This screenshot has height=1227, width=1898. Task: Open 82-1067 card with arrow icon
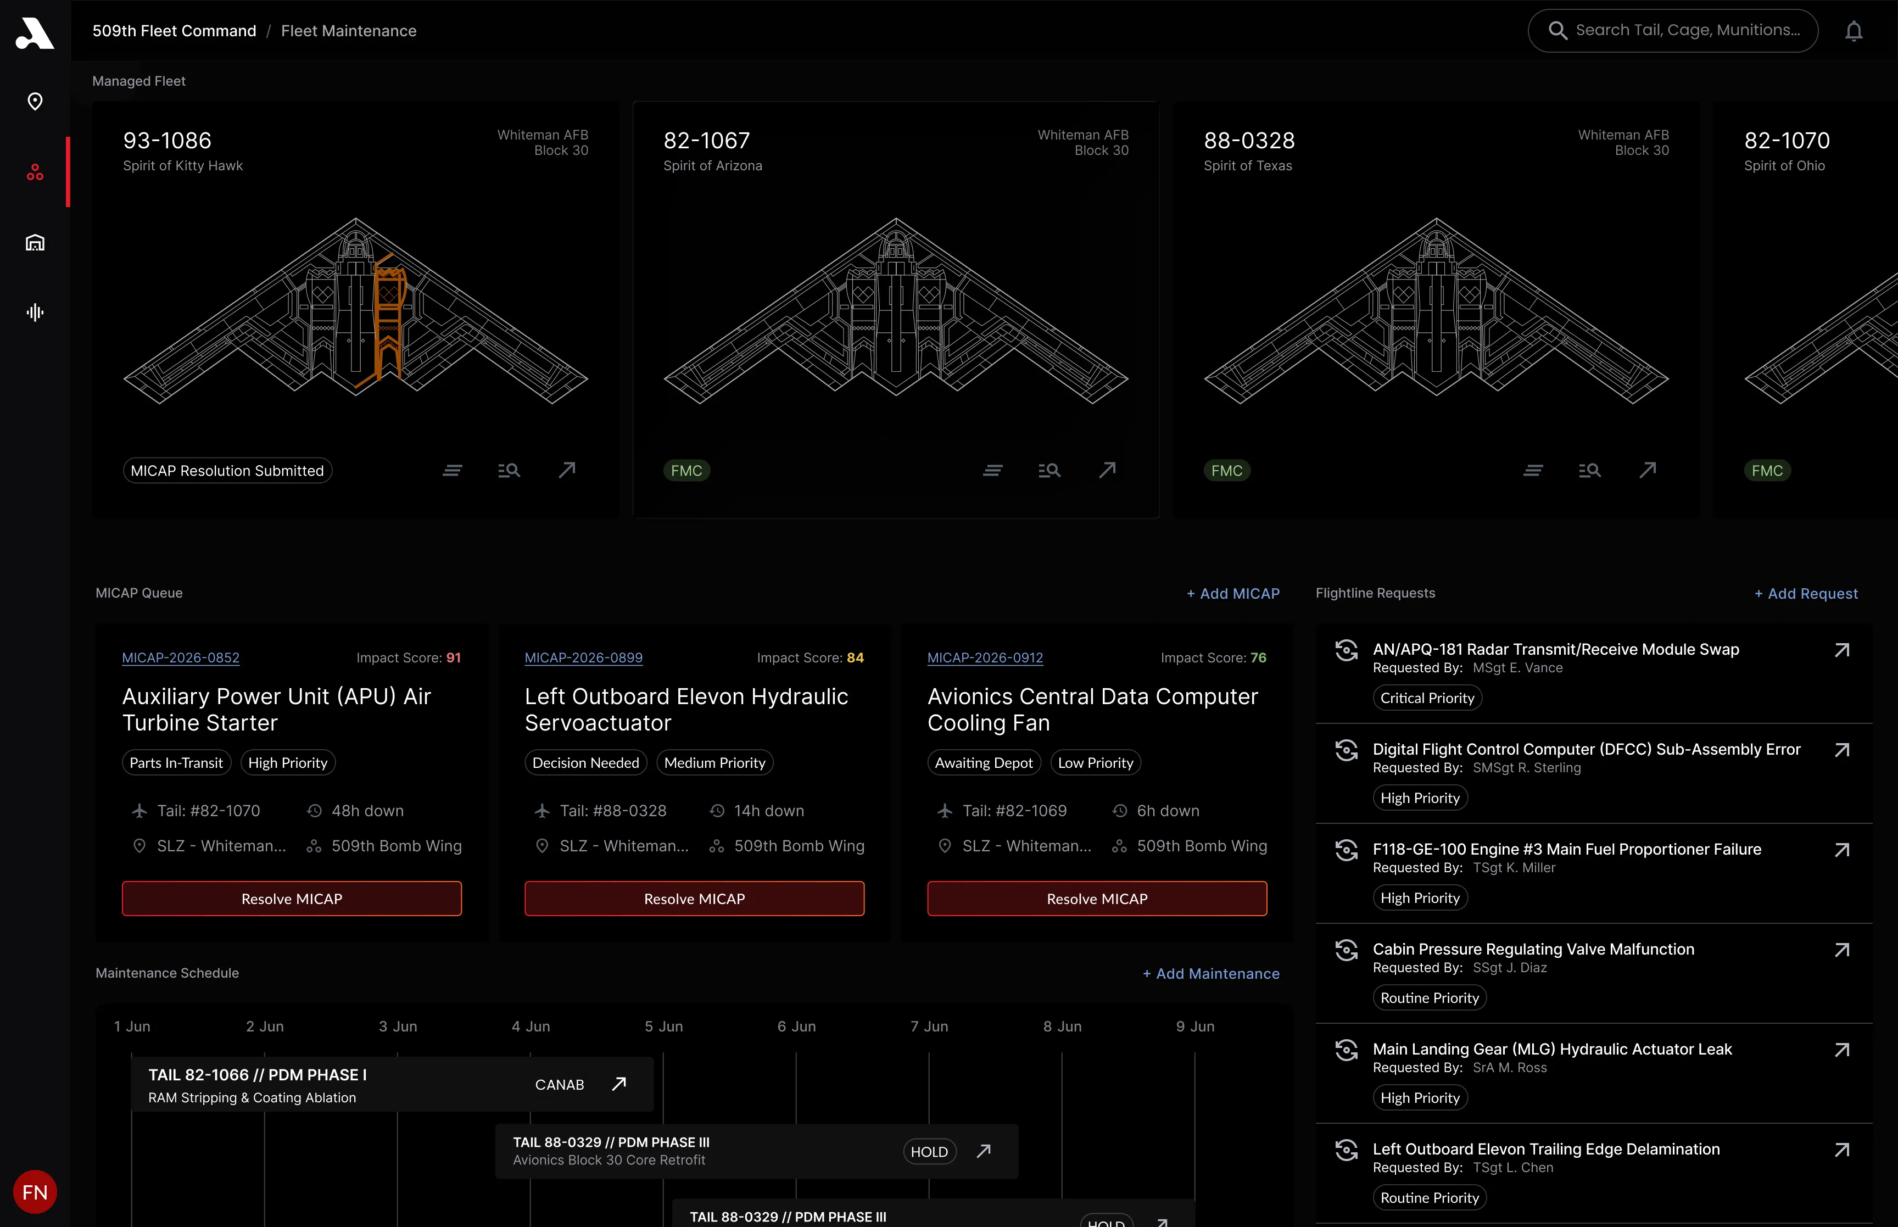(1107, 470)
